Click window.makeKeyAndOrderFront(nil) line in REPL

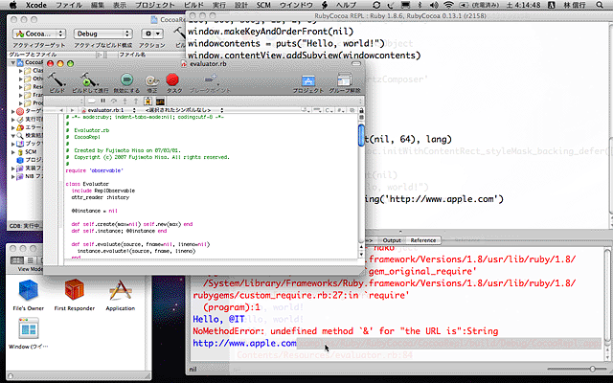point(270,32)
